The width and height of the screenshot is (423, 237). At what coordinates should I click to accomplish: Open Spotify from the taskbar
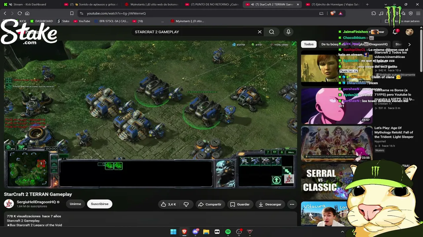(228, 232)
